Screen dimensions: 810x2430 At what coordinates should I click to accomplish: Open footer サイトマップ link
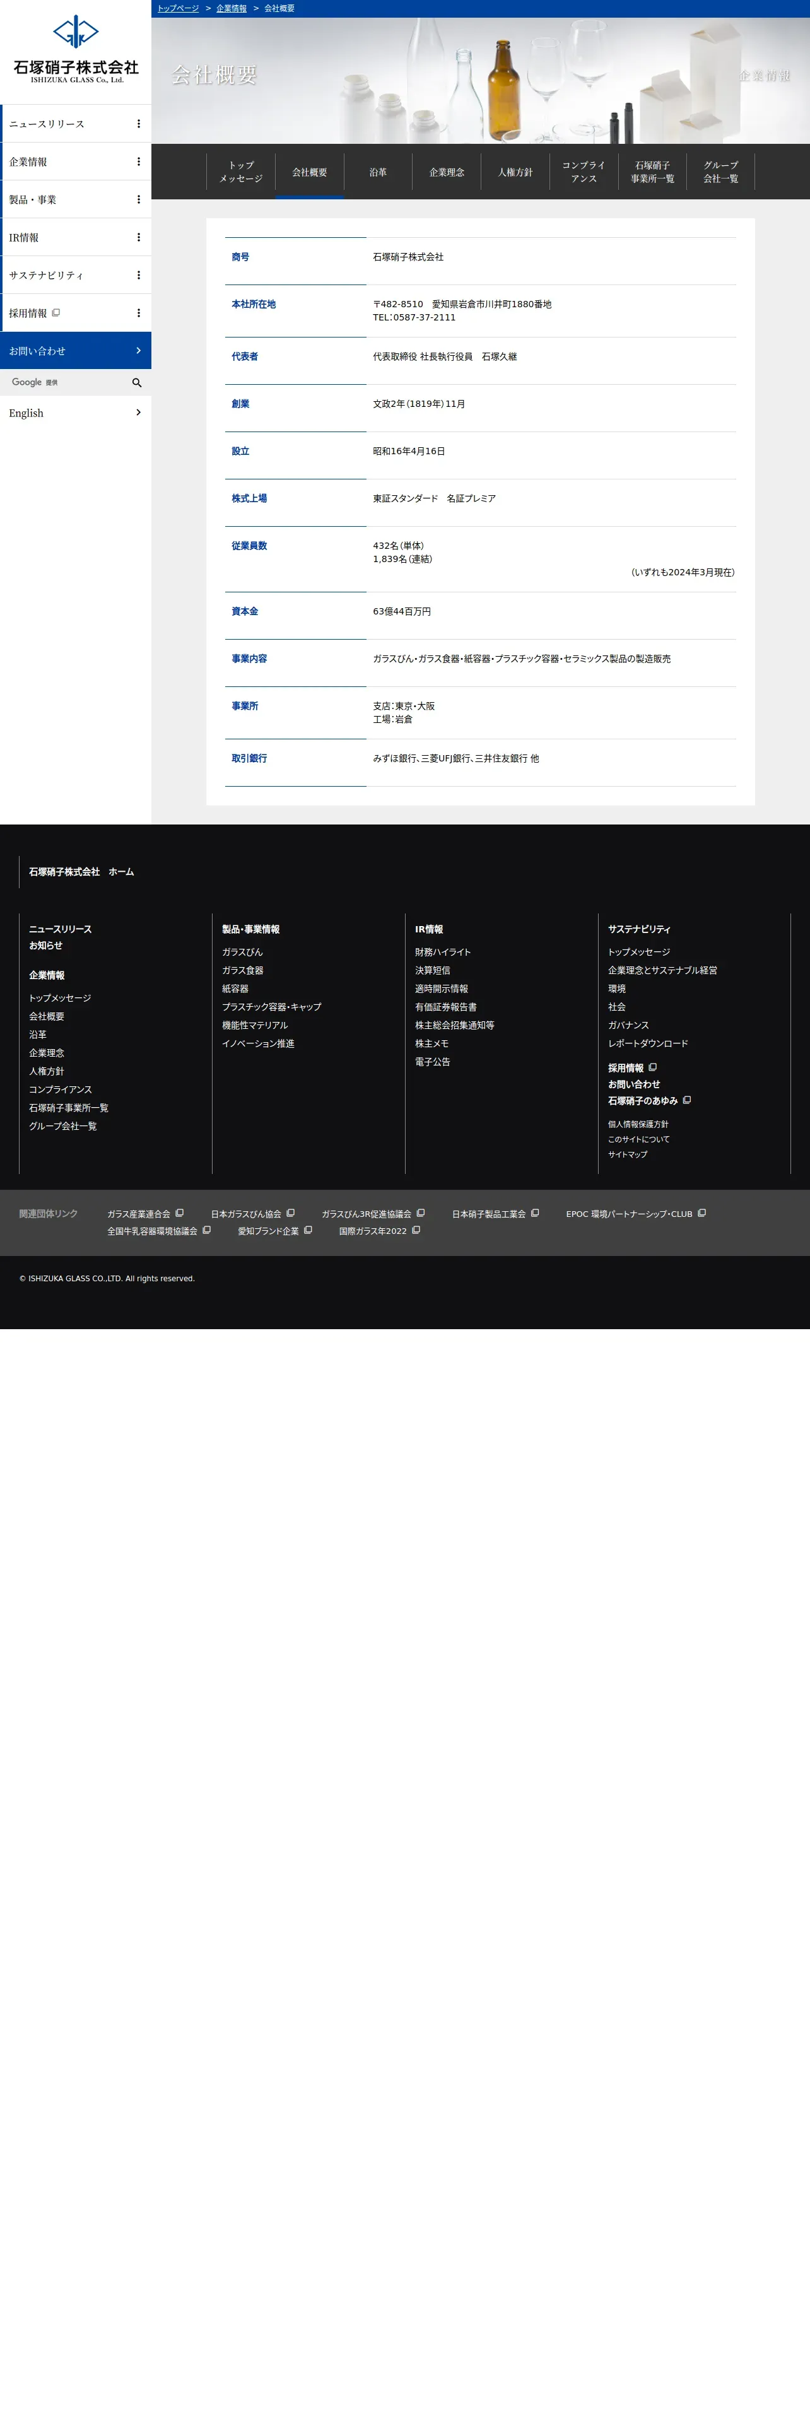point(628,1154)
